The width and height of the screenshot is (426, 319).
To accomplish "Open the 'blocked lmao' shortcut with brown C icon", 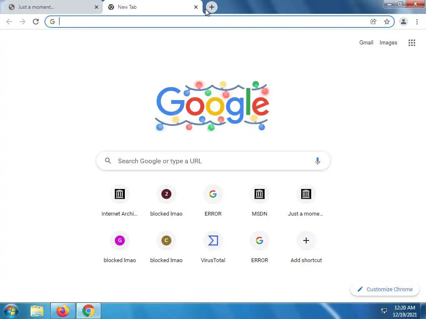I will coord(166,248).
